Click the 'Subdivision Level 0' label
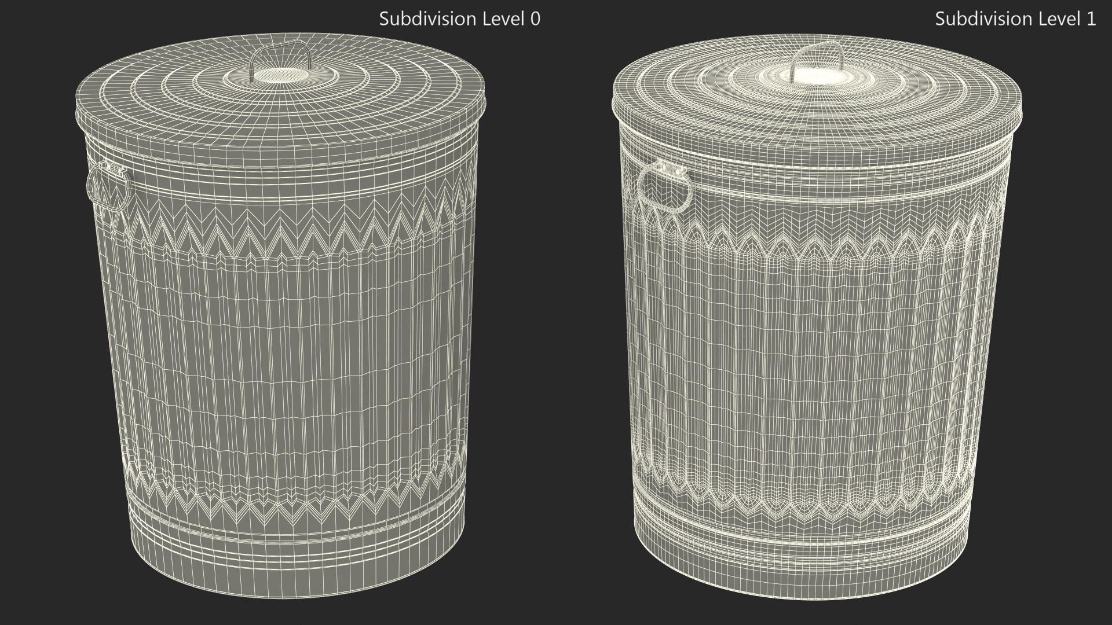The height and width of the screenshot is (625, 1112). click(459, 19)
